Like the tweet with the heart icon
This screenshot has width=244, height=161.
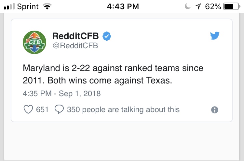coord(28,109)
